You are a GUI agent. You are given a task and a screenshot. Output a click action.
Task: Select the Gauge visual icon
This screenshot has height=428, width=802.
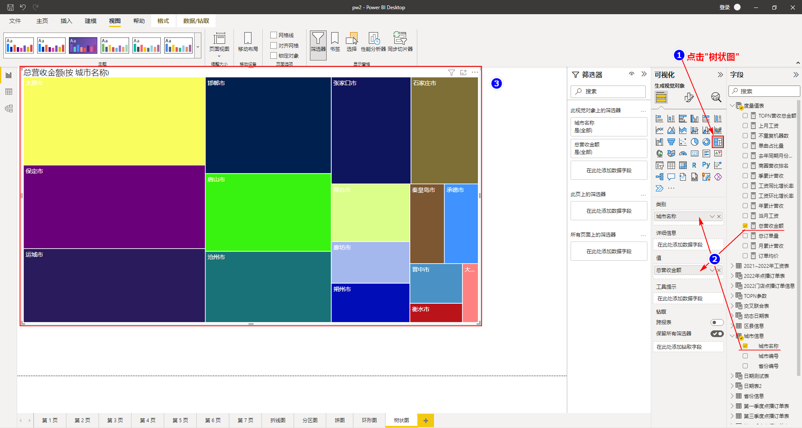[683, 154]
